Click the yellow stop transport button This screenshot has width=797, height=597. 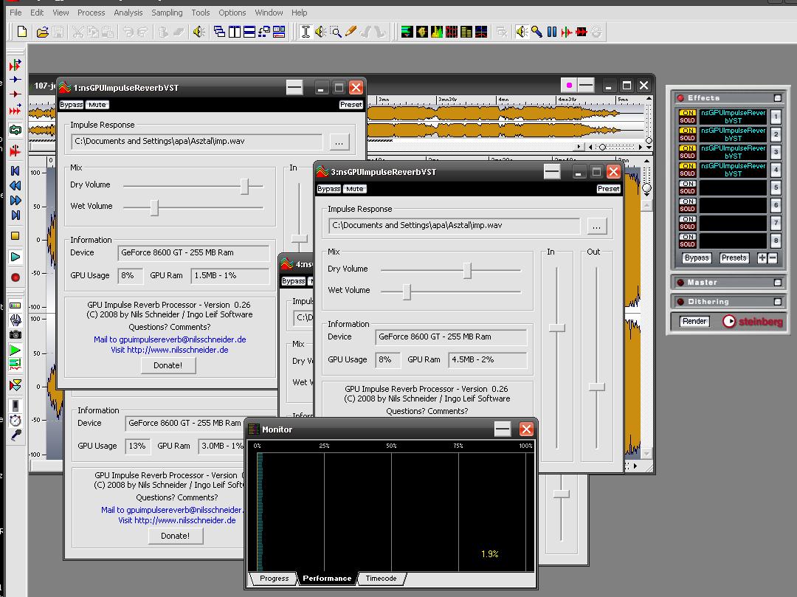click(x=15, y=235)
